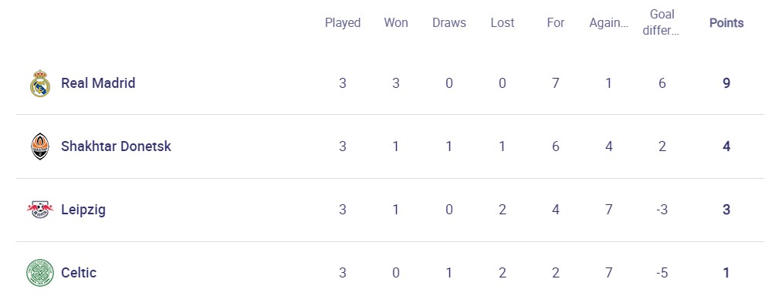Click the Leipzig club logo

40,210
